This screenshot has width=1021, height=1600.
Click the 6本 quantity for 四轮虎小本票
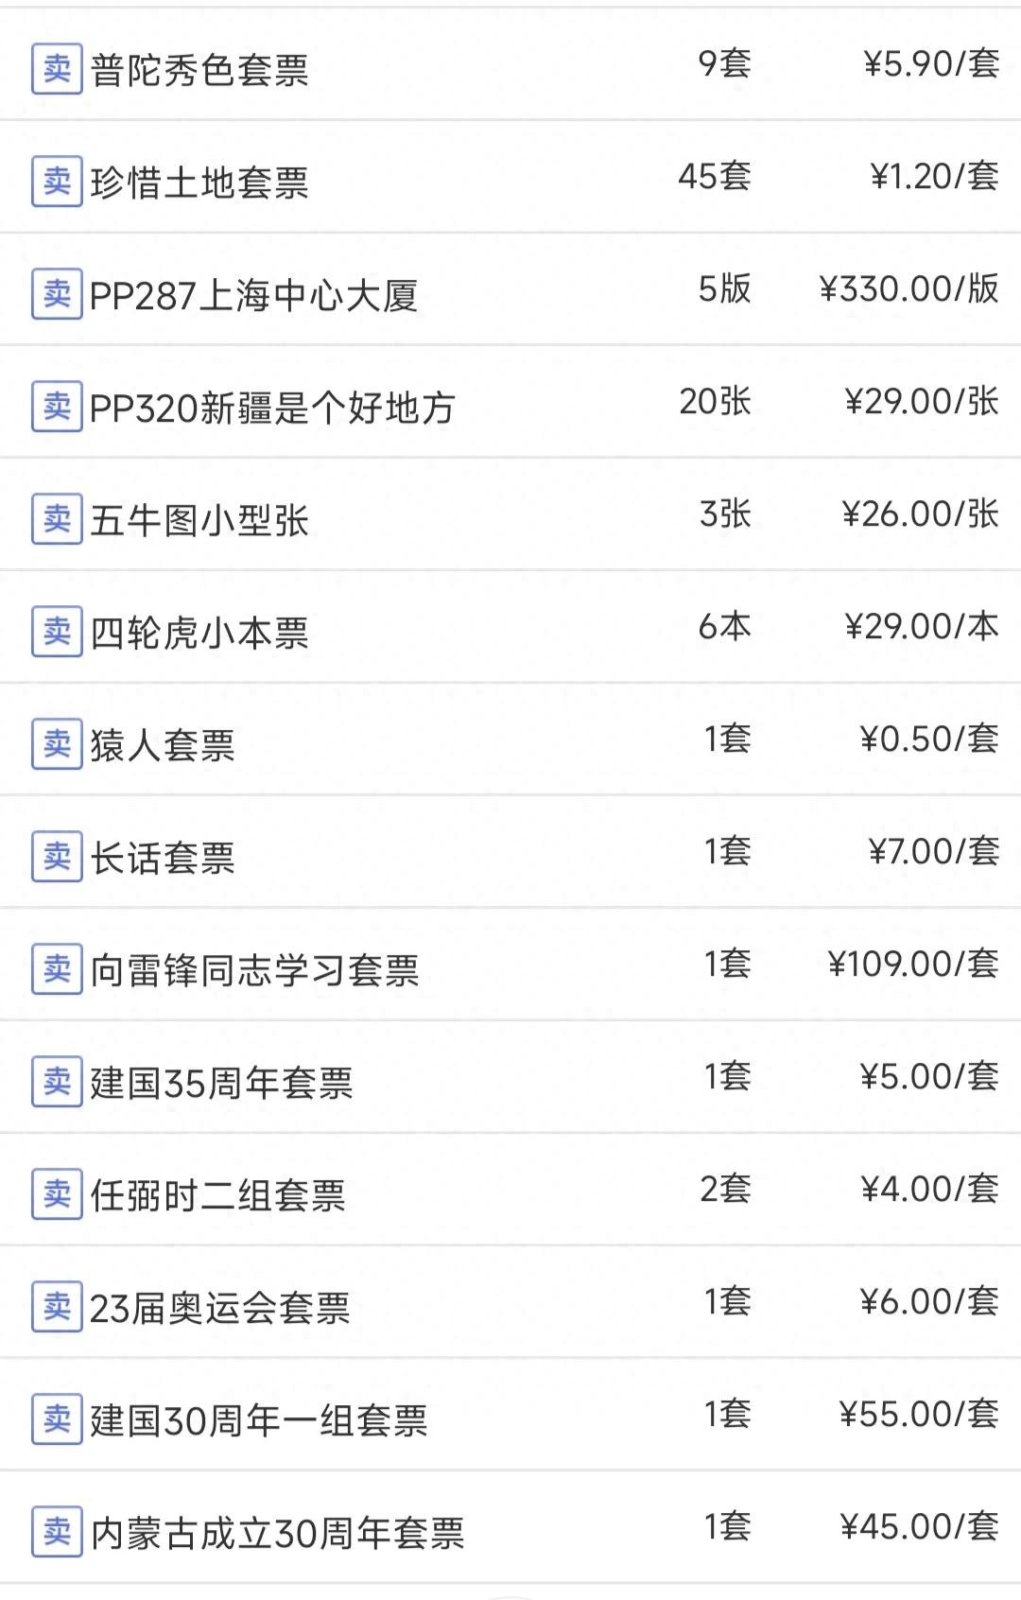point(724,627)
